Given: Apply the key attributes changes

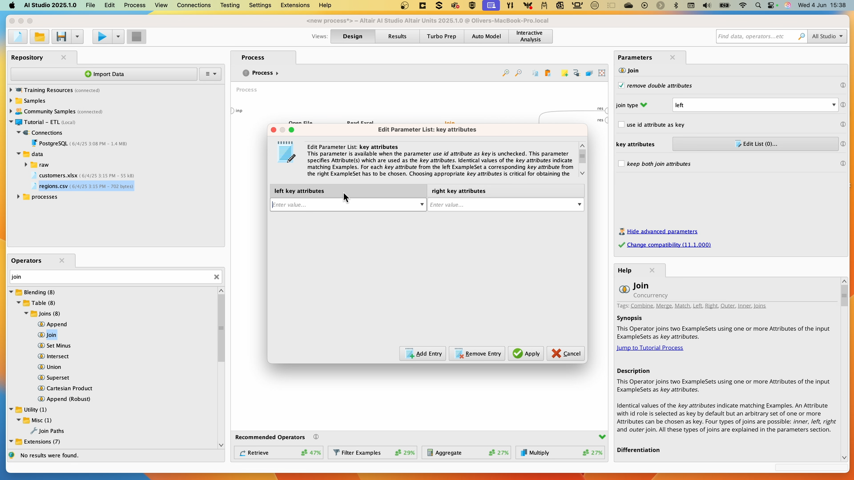Looking at the screenshot, I should tap(526, 353).
